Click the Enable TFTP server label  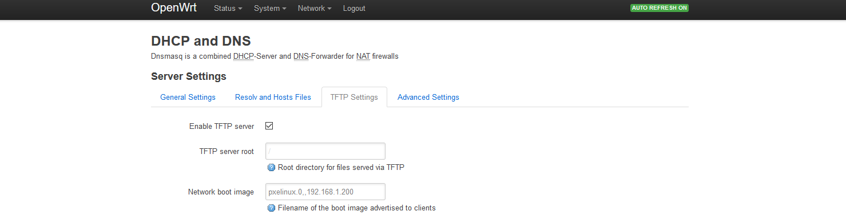click(x=221, y=126)
